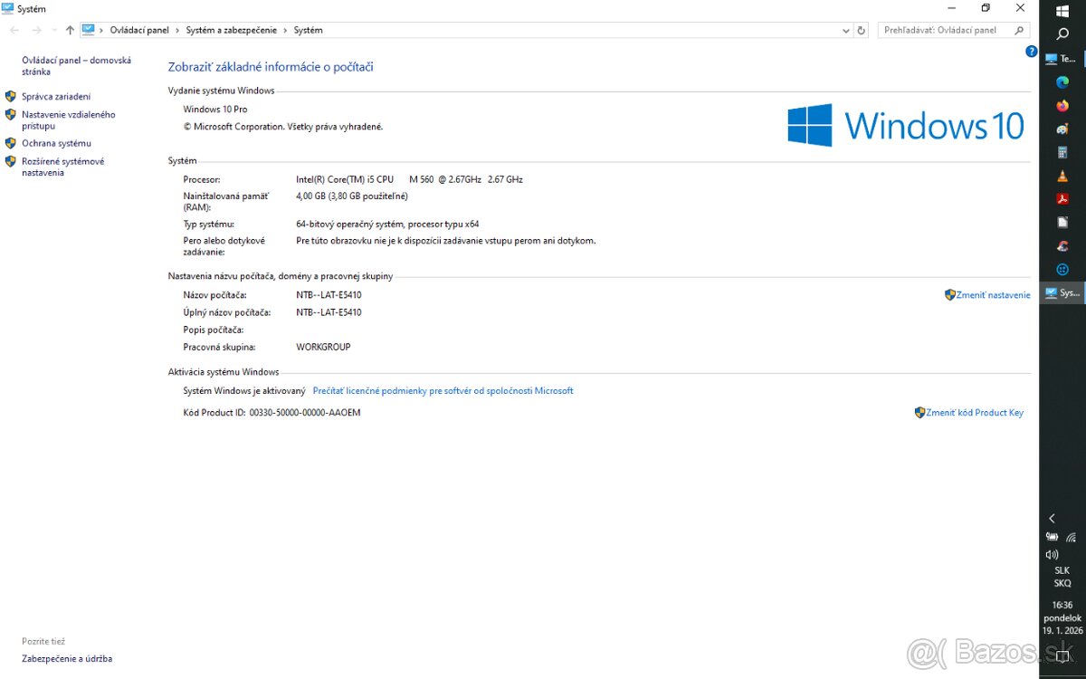The image size is (1086, 679).
Task: Open taskbar search magnifier
Action: (x=1062, y=34)
